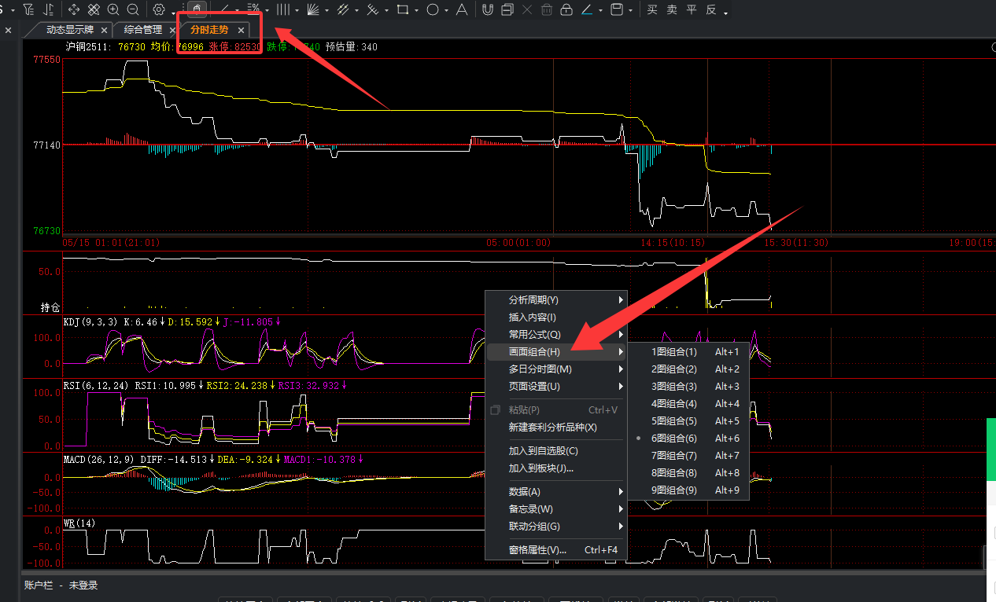Choose 加入到自选股(C) menu item
The width and height of the screenshot is (996, 602).
coord(556,450)
